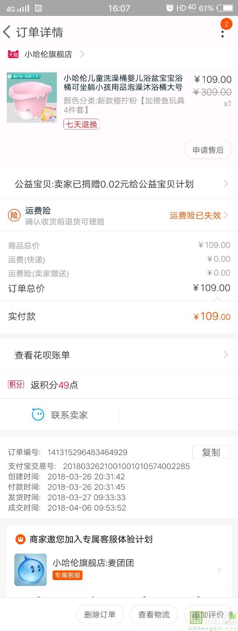
Task: Click the 申请售后 button
Action: pos(208,150)
